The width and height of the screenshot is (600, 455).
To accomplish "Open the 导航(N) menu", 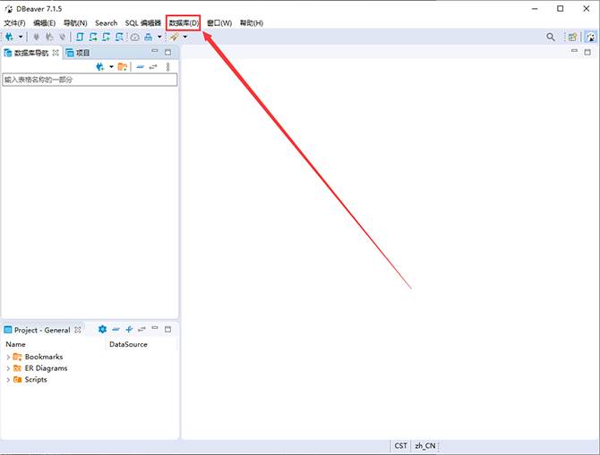I will pos(75,23).
